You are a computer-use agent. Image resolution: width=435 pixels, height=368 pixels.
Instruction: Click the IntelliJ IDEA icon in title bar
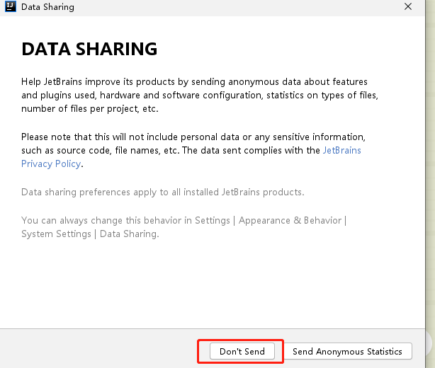tap(10, 7)
